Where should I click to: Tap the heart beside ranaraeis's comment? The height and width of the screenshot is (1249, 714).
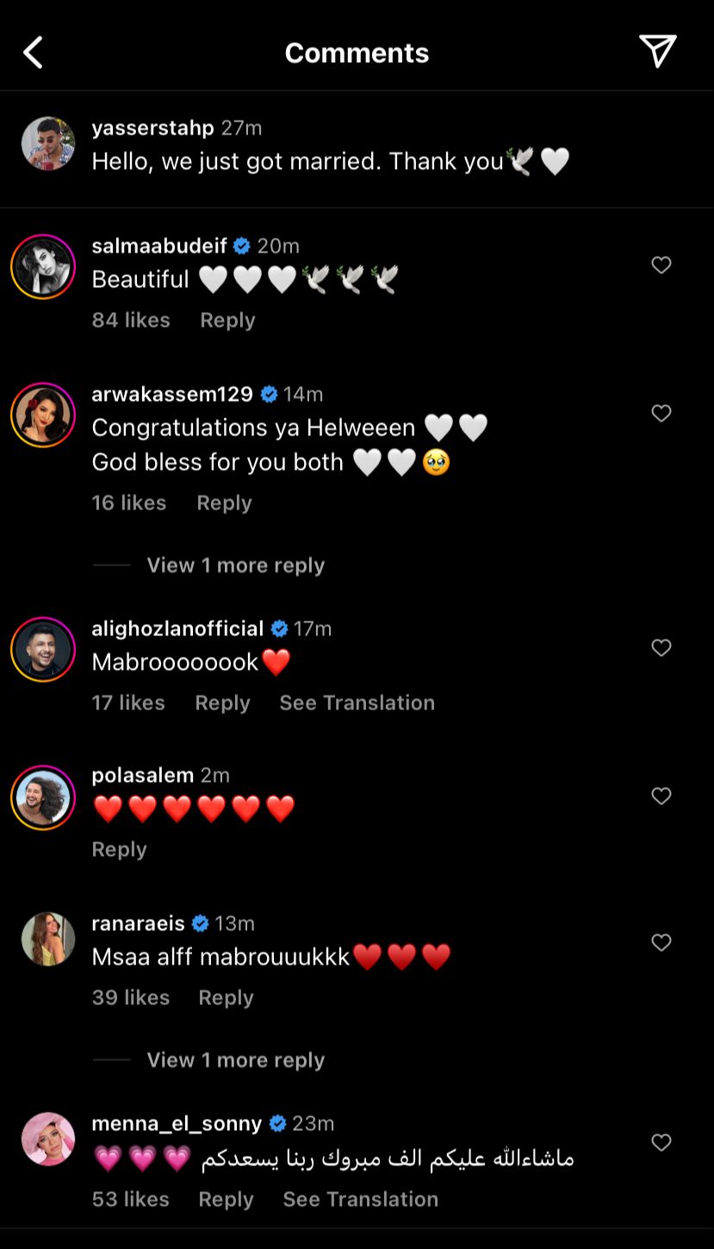pyautogui.click(x=661, y=943)
